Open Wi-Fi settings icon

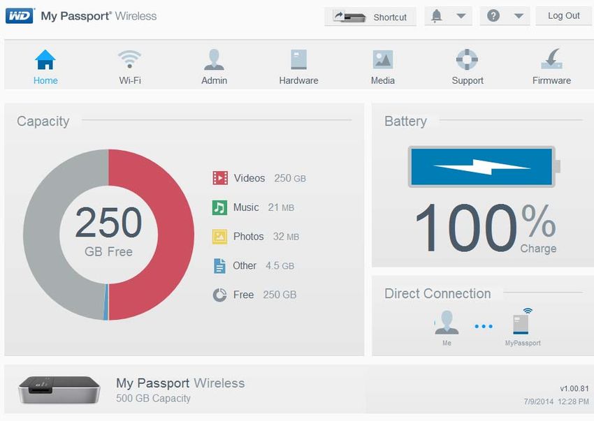129,59
